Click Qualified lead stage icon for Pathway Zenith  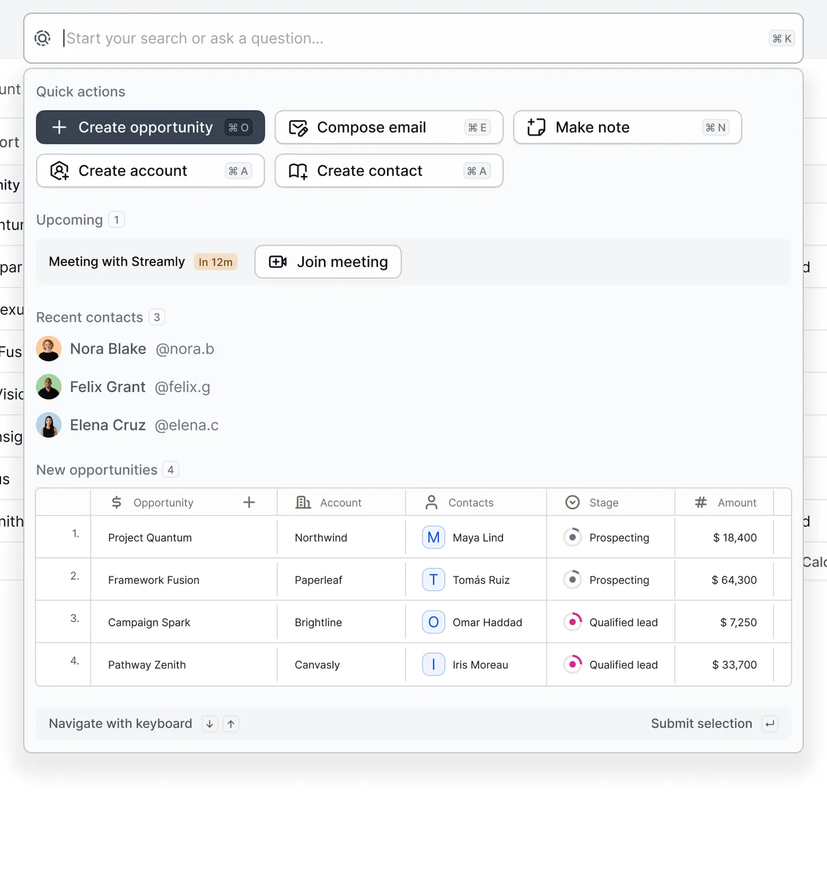click(x=573, y=664)
